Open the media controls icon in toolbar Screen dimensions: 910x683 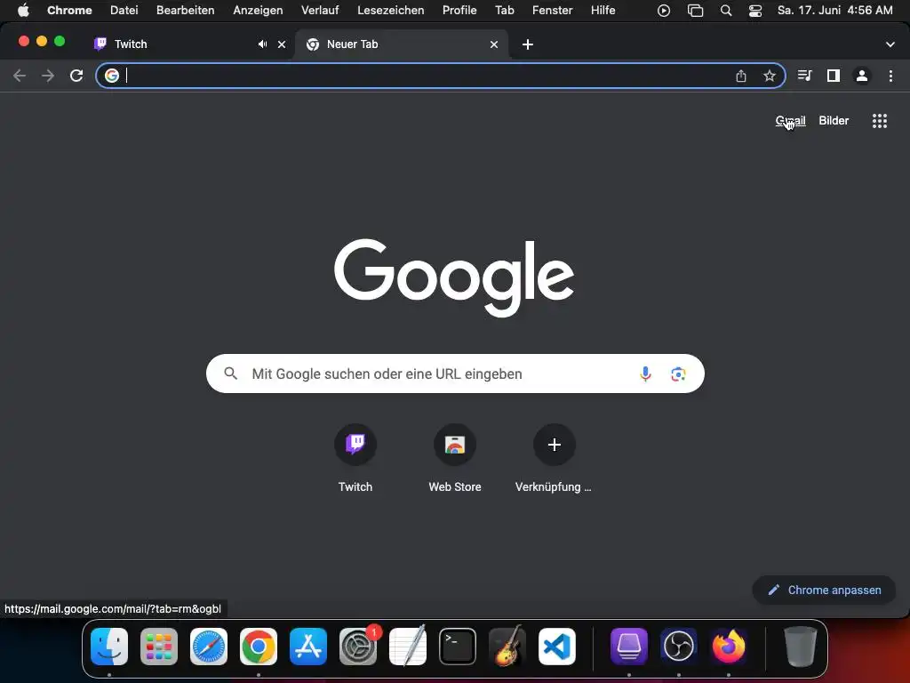coord(804,76)
